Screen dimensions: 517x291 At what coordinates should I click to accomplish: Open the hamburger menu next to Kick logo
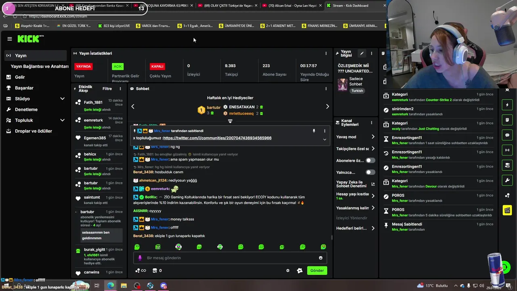tap(9, 39)
